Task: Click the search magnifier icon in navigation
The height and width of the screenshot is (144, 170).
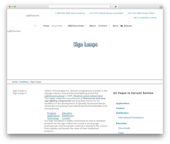Action: 35,26
